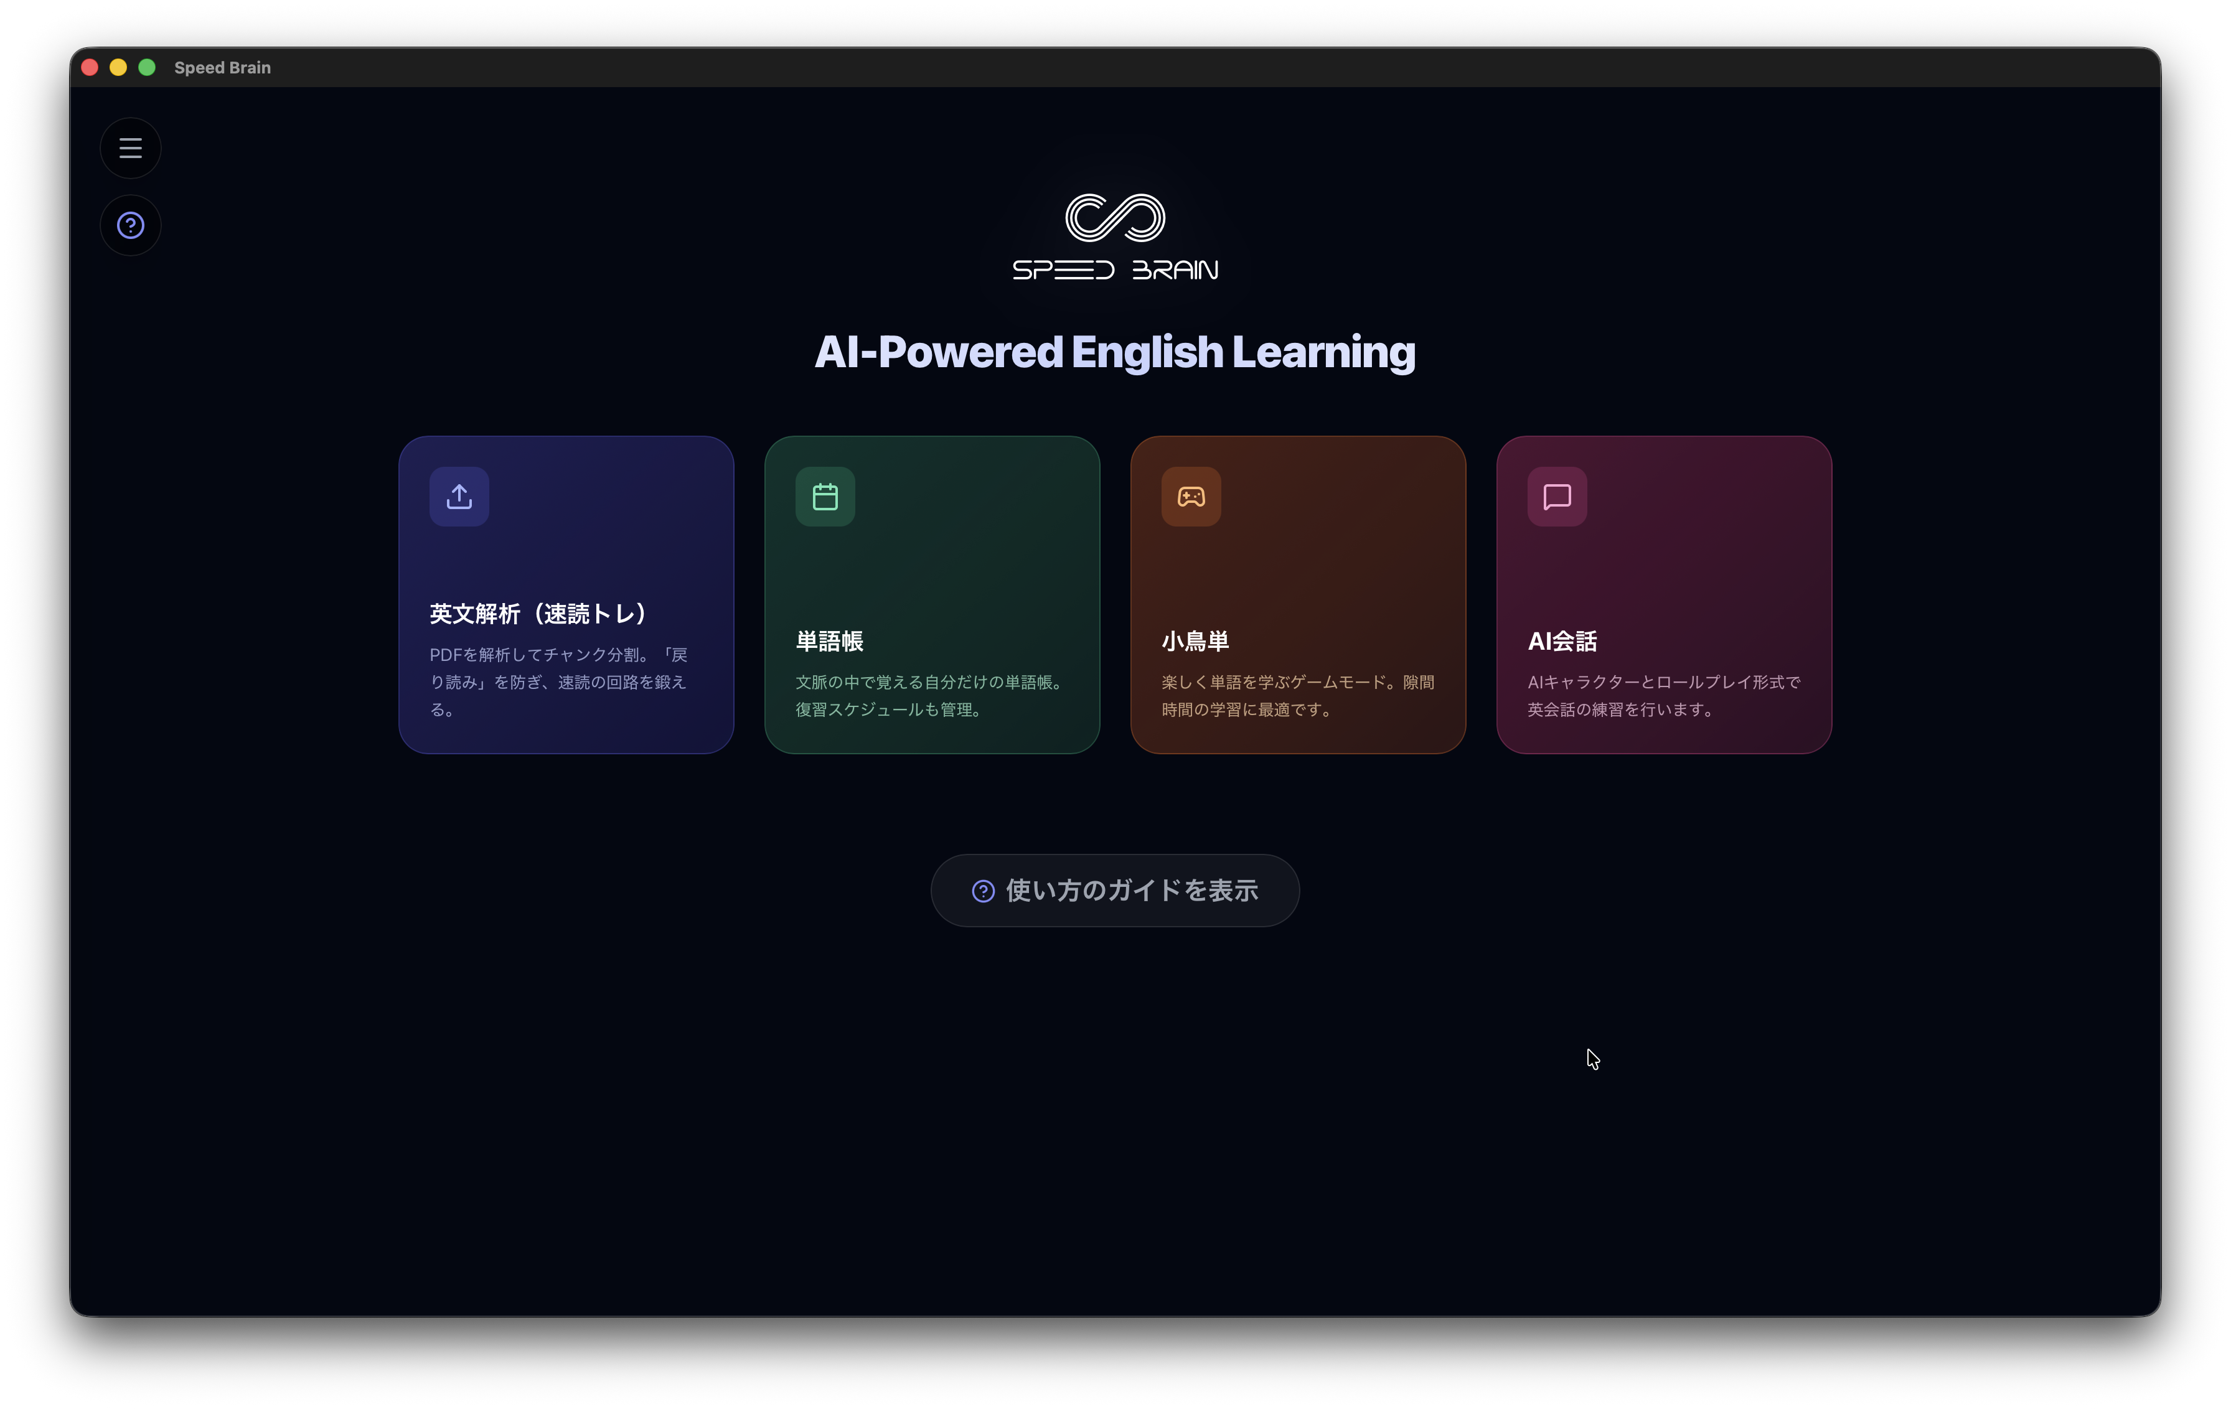Click 使い方のガイドを表示 button text
The width and height of the screenshot is (2231, 1409).
(x=1131, y=890)
